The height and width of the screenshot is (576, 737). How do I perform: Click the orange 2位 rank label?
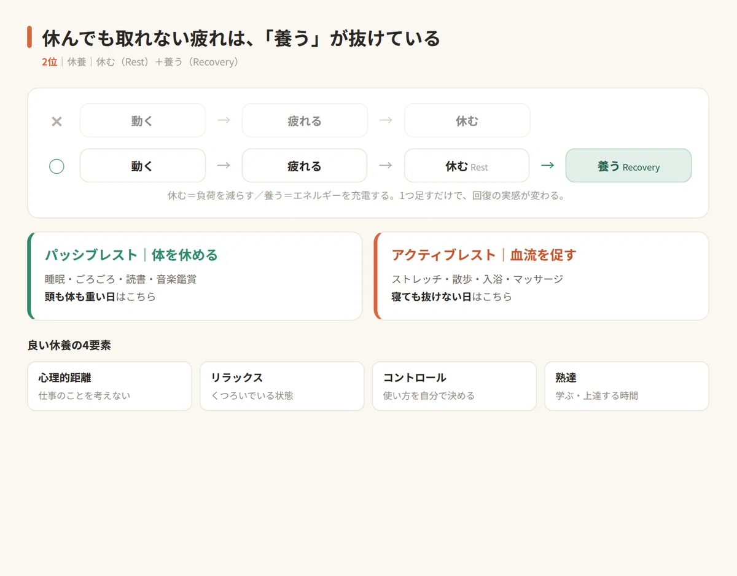pos(50,62)
